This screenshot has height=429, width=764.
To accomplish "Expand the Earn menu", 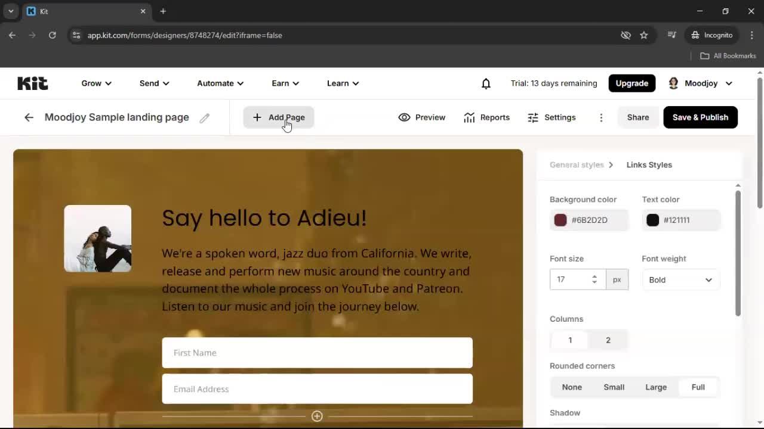I will 285,83.
